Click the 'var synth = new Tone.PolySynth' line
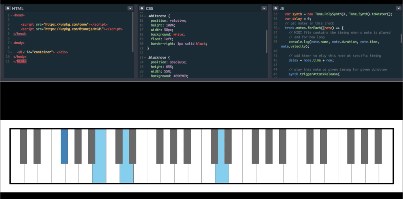The width and height of the screenshot is (403, 199). pyautogui.click(x=338, y=14)
